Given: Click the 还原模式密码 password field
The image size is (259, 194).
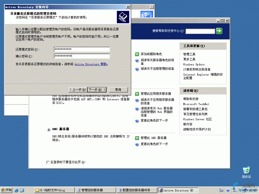Looking at the screenshot, I should (x=82, y=49).
